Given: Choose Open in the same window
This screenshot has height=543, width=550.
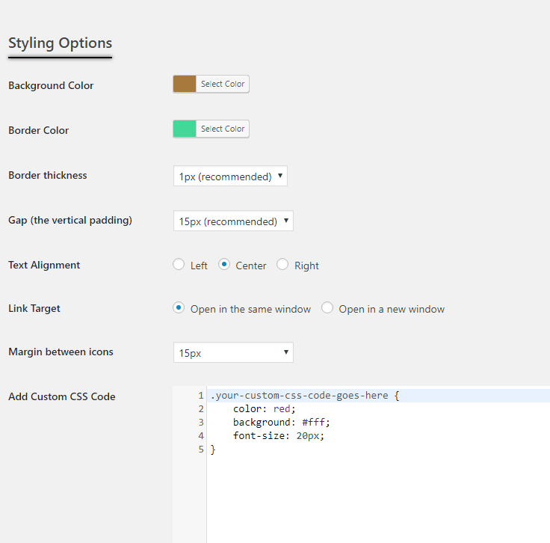Looking at the screenshot, I should [179, 308].
